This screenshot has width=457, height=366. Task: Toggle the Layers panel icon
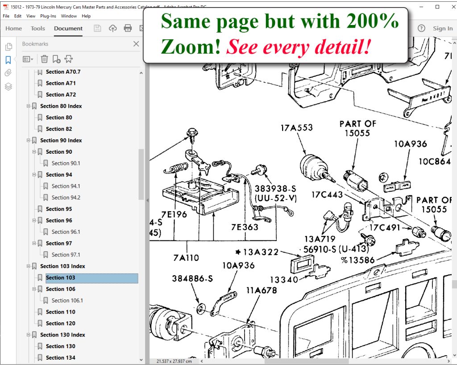(x=8, y=86)
